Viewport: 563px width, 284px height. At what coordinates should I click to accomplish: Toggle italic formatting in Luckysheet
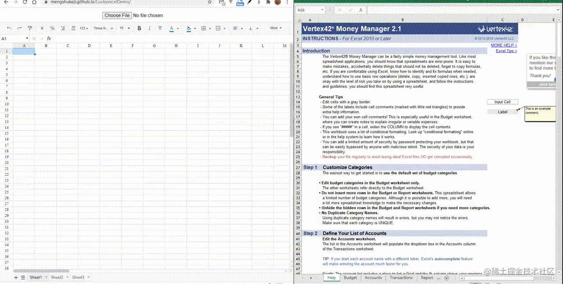(x=150, y=28)
